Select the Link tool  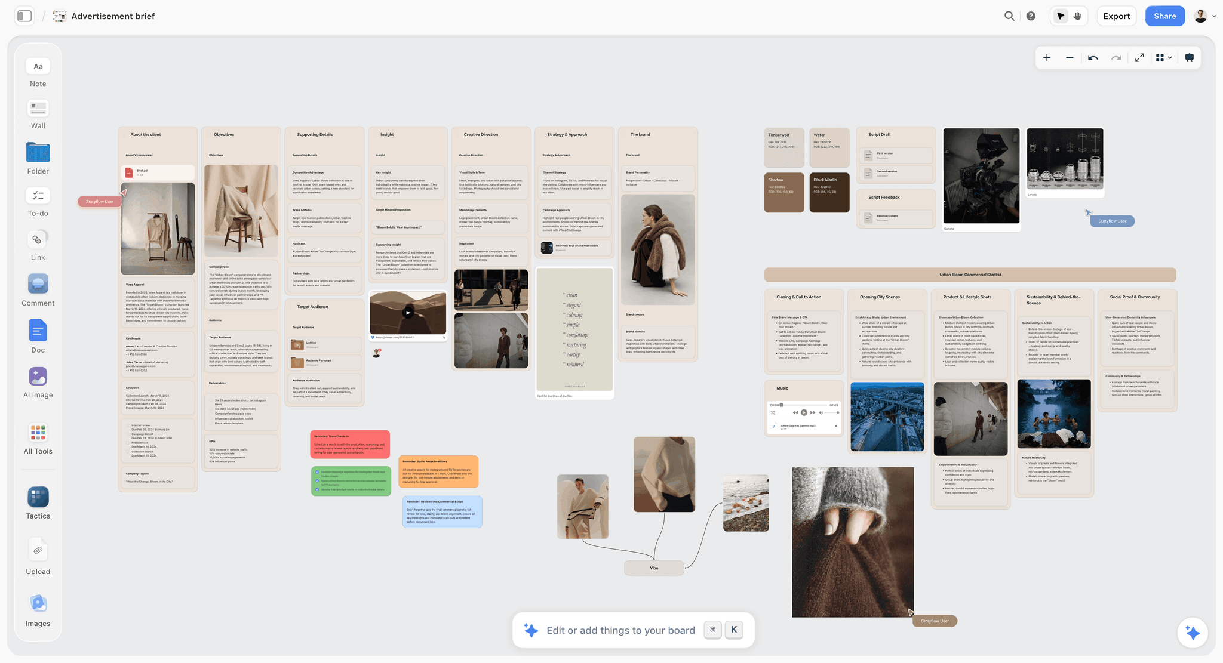pos(38,246)
